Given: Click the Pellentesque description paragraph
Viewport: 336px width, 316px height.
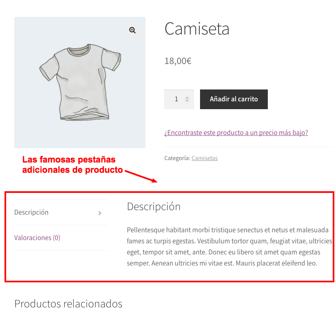Looking at the screenshot, I should (x=230, y=246).
